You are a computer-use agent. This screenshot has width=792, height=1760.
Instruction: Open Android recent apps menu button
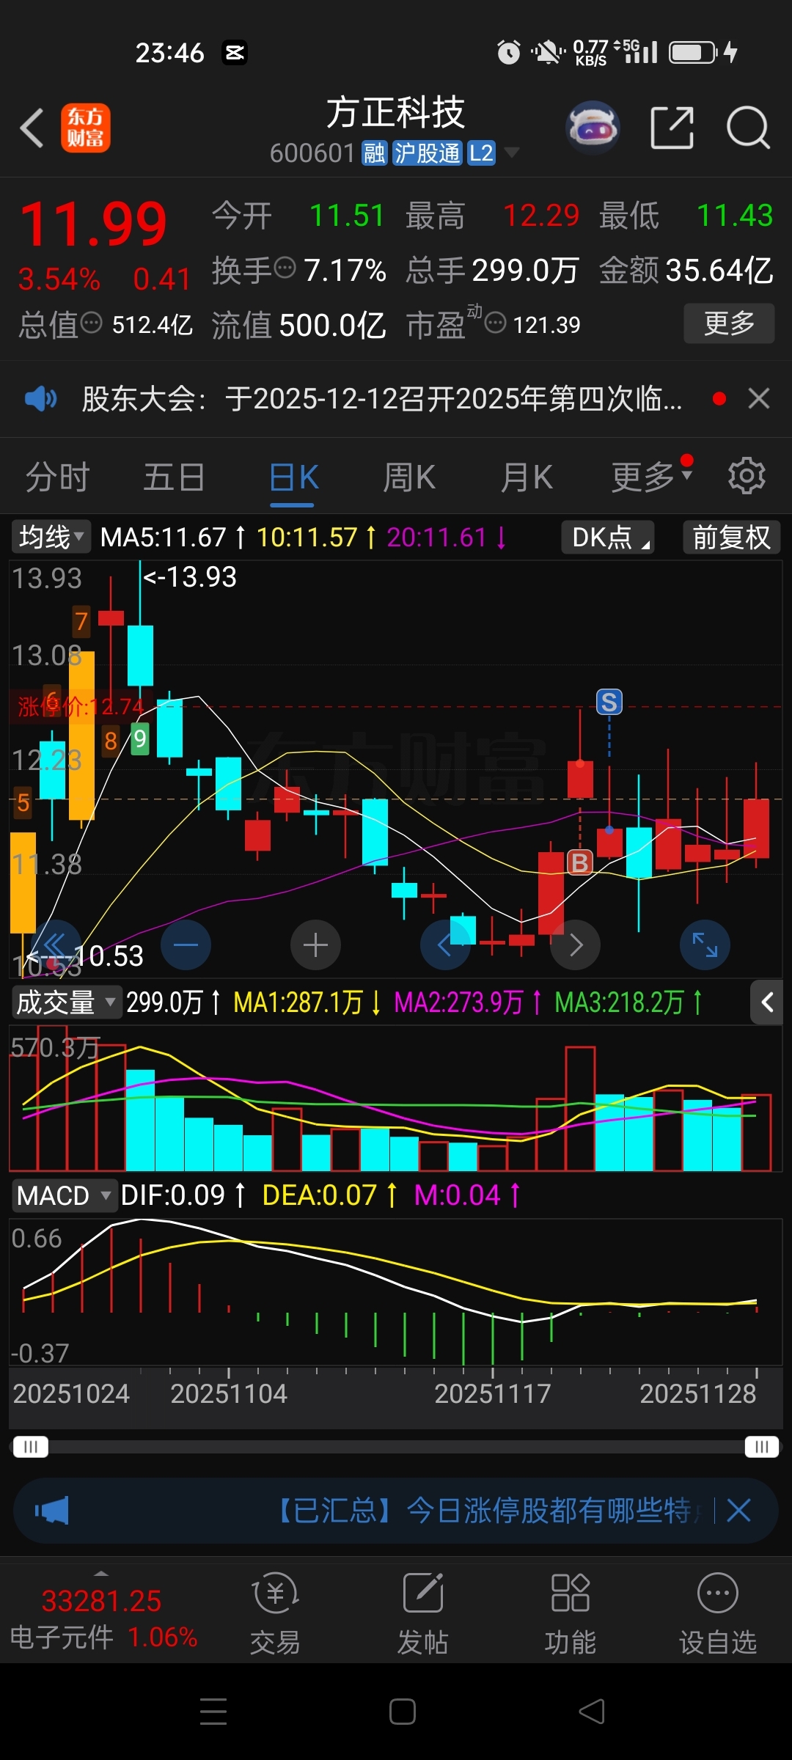tap(213, 1712)
